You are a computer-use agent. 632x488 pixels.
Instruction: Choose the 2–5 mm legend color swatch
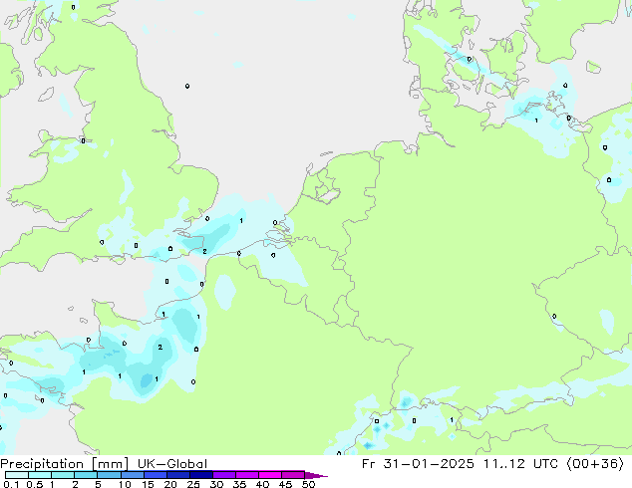86,475
